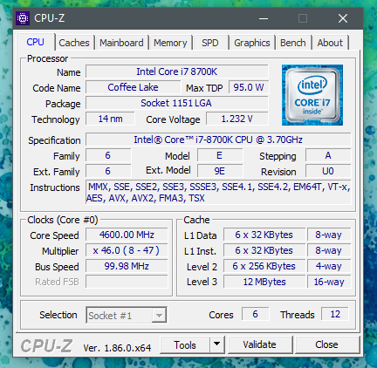The width and height of the screenshot is (377, 368).
Task: Click the Level 2 size 6 x 256 KBytes
Action: click(264, 266)
